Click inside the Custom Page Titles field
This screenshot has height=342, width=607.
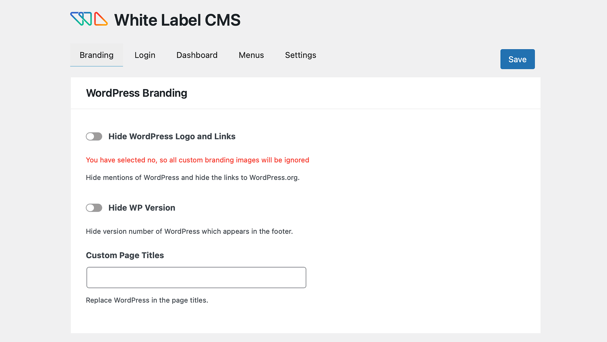(196, 277)
